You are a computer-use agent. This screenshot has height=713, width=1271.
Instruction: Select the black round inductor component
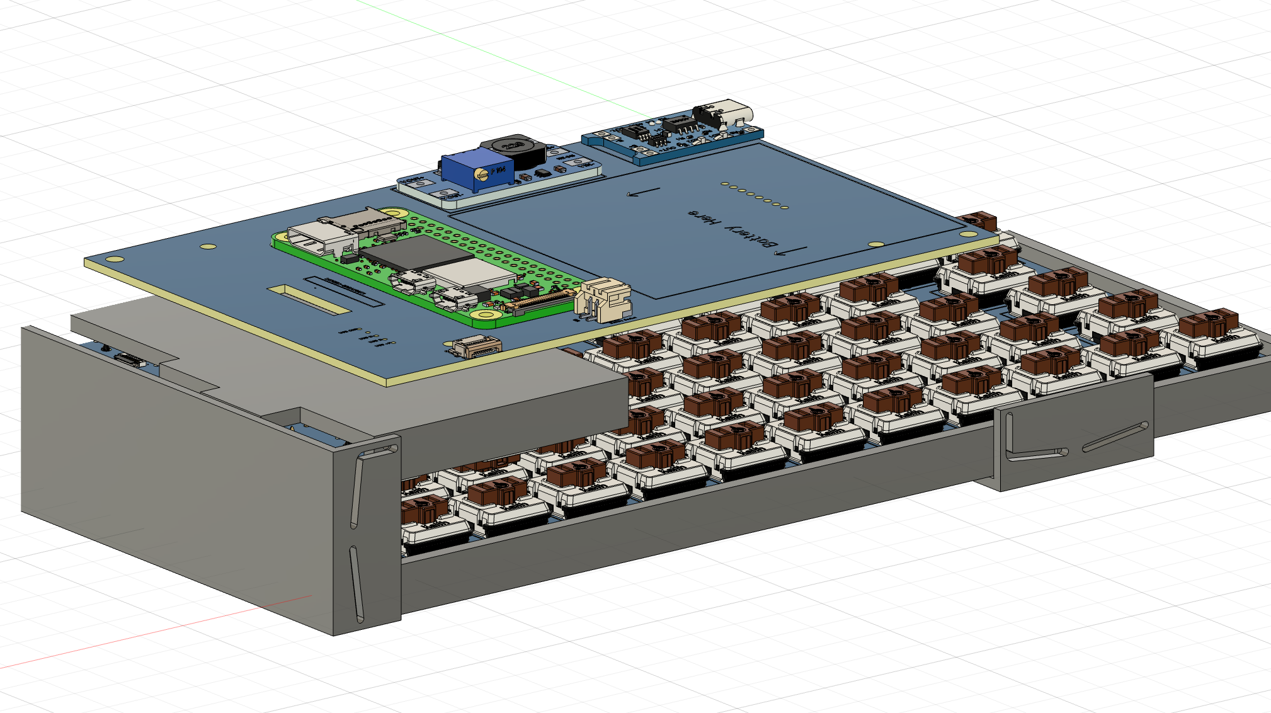pos(515,152)
